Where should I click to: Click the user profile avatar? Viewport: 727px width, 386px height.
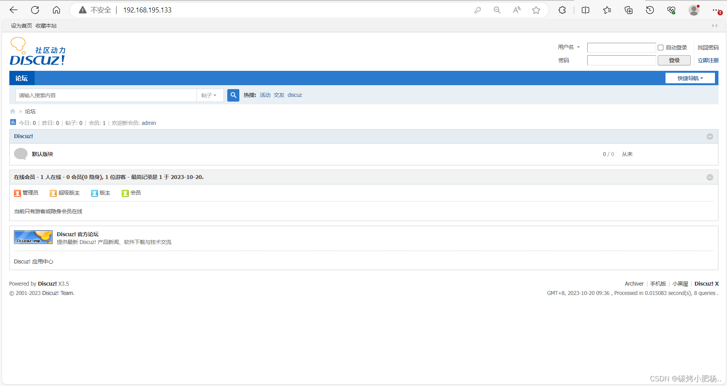(694, 10)
